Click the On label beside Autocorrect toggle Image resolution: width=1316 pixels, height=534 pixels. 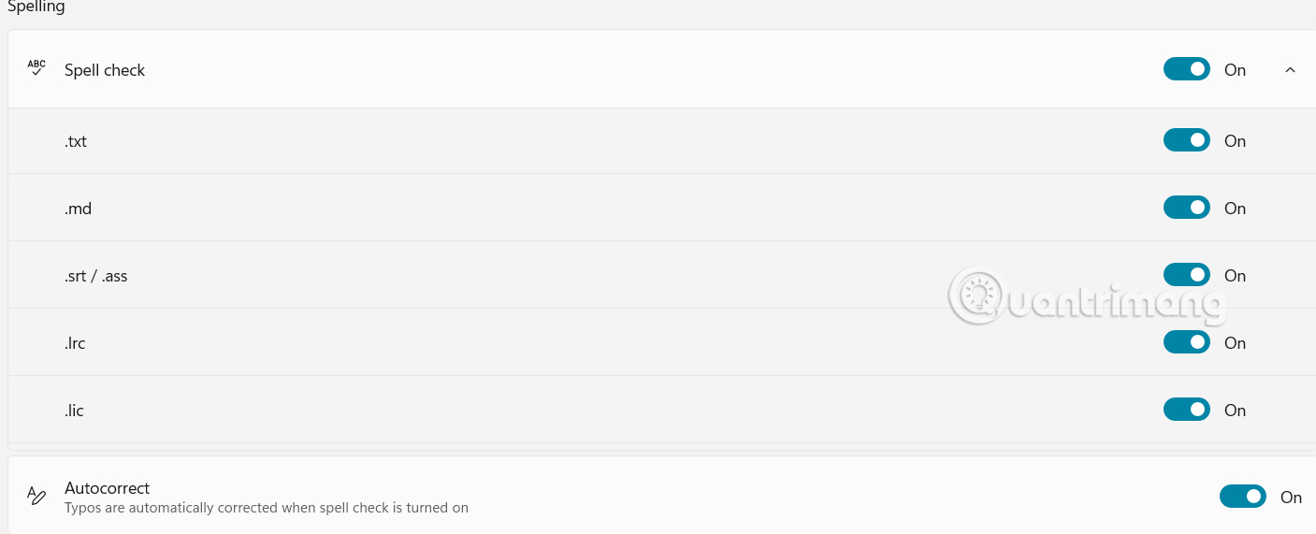click(x=1291, y=498)
